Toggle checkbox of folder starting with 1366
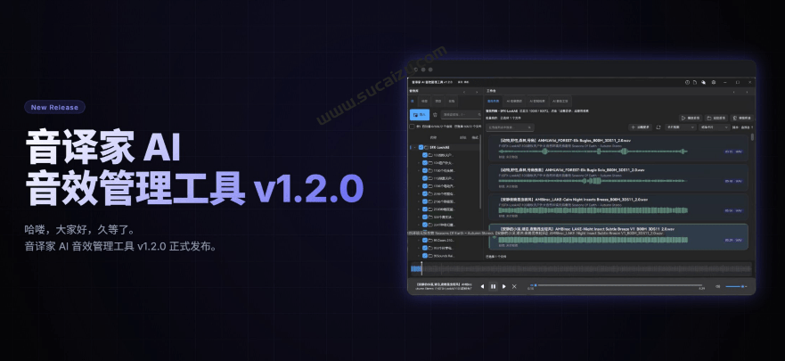 pyautogui.click(x=424, y=185)
